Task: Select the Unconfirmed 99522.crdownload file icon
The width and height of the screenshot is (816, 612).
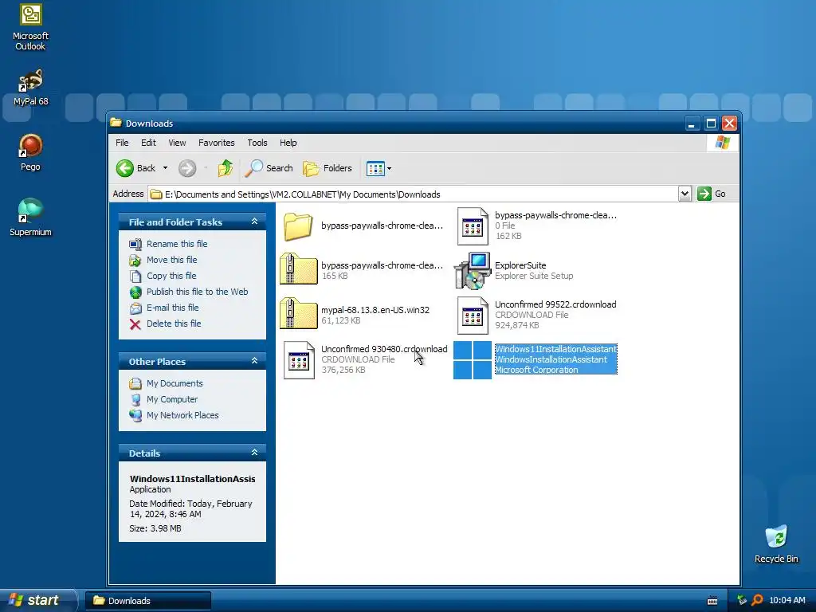Action: coord(473,316)
